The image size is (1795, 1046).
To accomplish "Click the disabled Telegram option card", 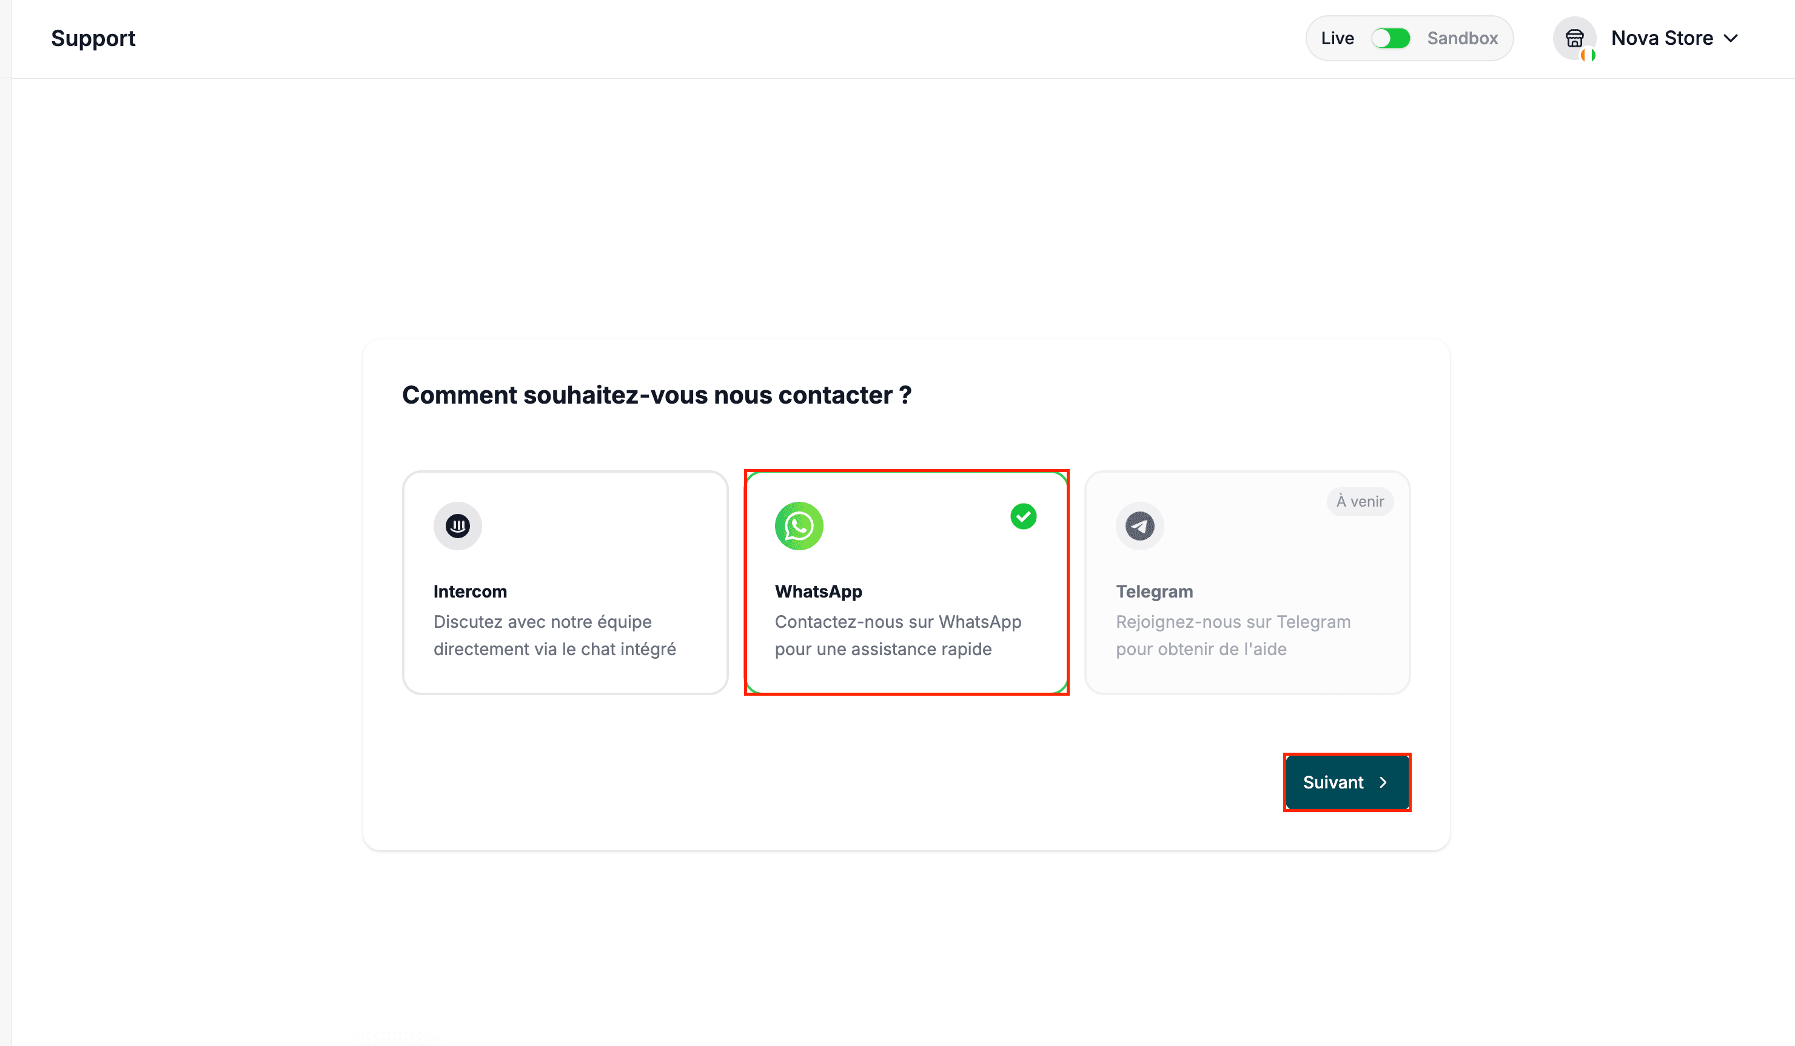I will [x=1247, y=582].
